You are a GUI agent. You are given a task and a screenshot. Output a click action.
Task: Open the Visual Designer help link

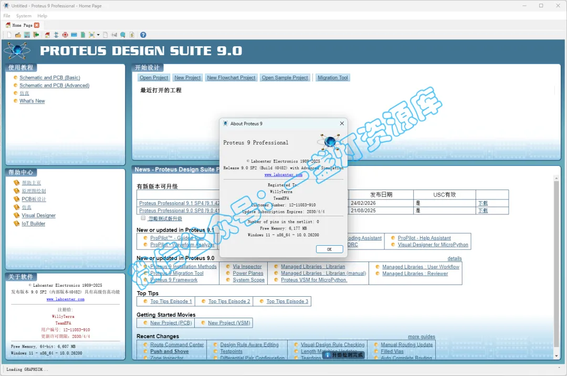[x=39, y=215]
